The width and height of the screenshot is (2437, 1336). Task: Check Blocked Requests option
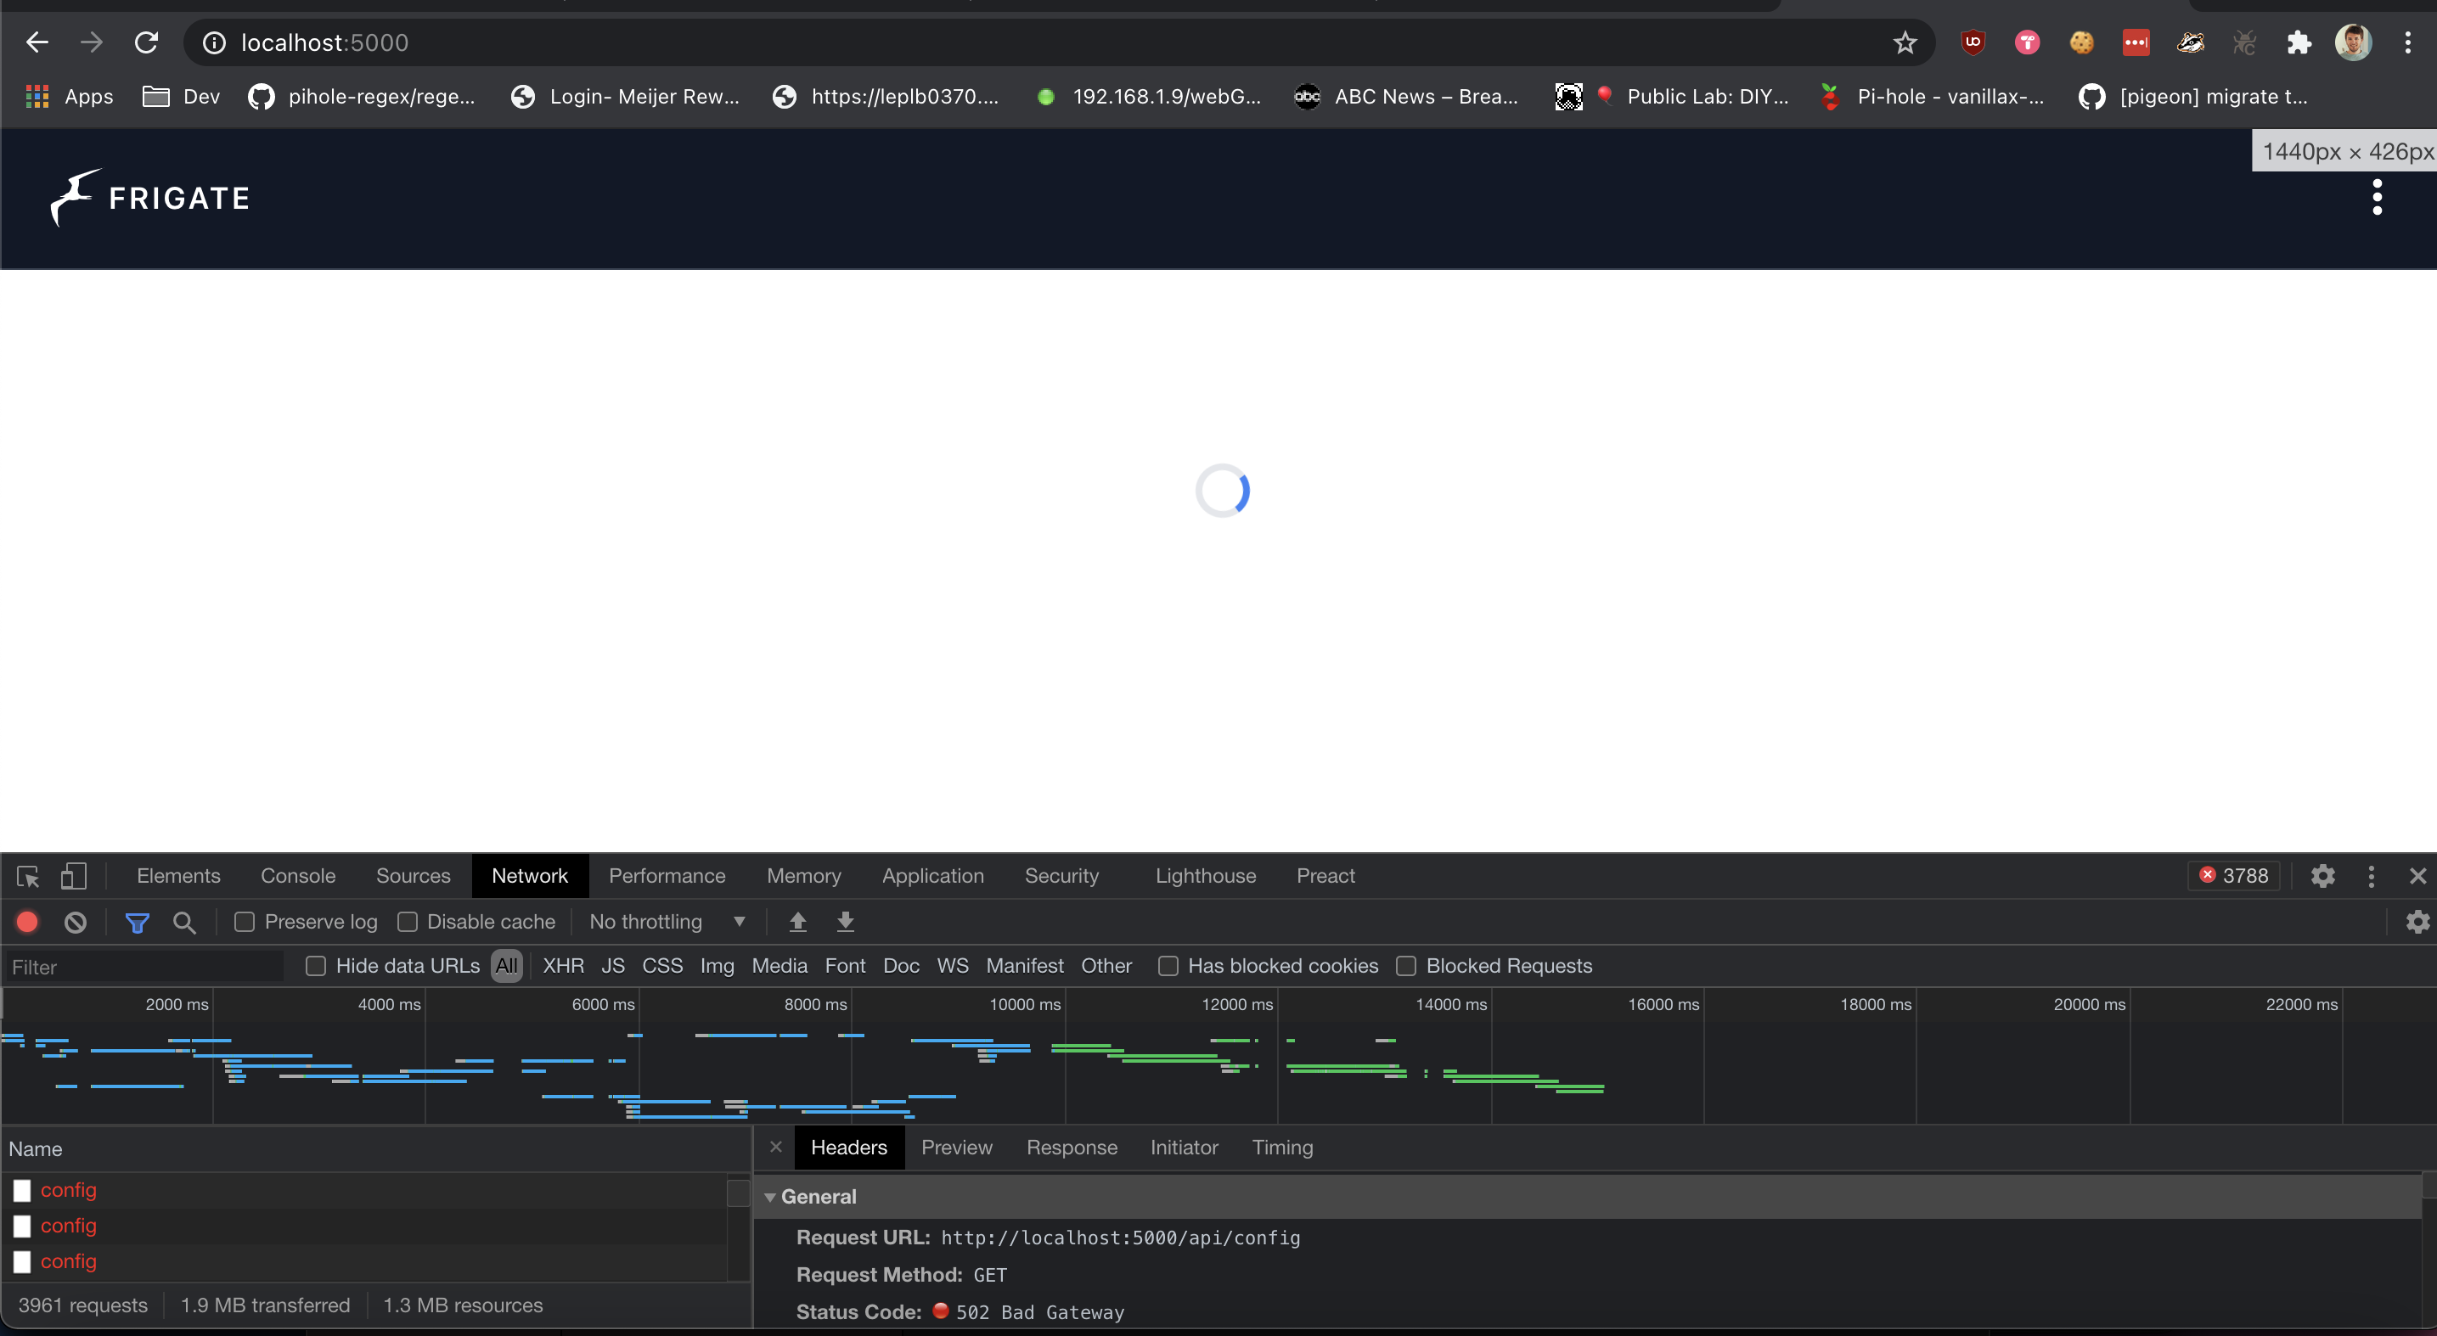coord(1406,965)
